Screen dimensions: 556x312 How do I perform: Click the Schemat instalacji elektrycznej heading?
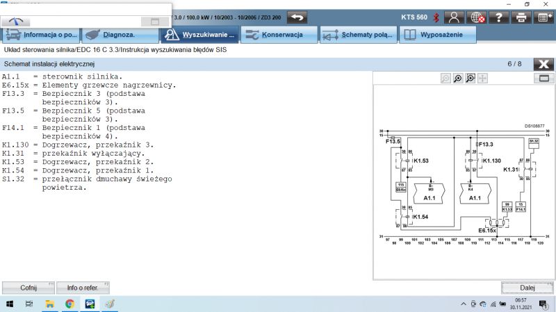point(49,64)
